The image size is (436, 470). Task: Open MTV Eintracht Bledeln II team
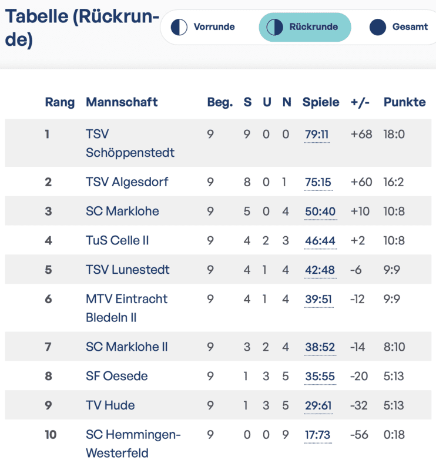tap(126, 308)
